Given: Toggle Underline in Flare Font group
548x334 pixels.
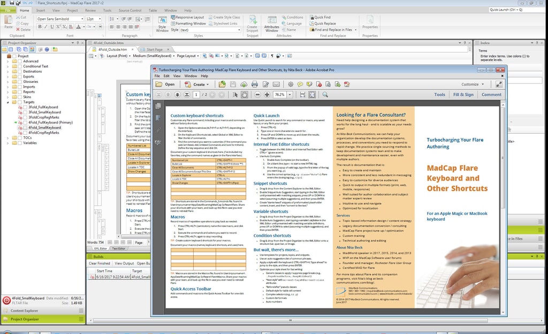Looking at the screenshot, I should coord(52,27).
